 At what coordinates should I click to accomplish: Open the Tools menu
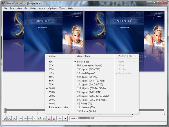[62, 8]
